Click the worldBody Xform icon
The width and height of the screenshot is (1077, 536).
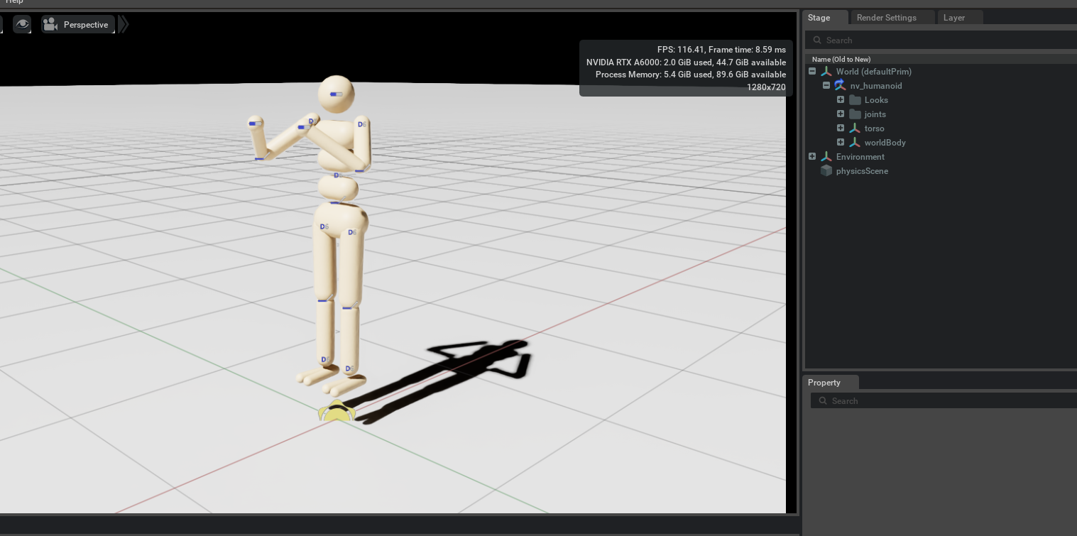[x=855, y=142]
